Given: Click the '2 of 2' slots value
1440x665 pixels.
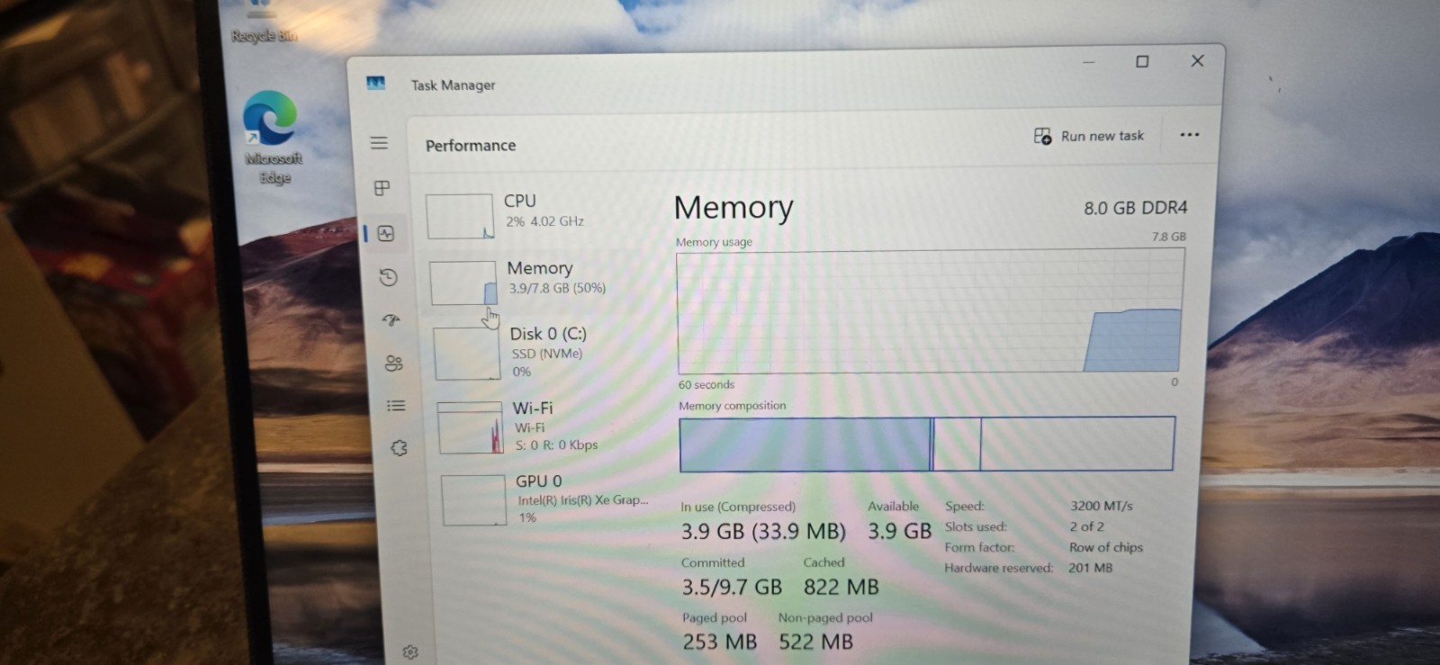Looking at the screenshot, I should click(x=1086, y=526).
